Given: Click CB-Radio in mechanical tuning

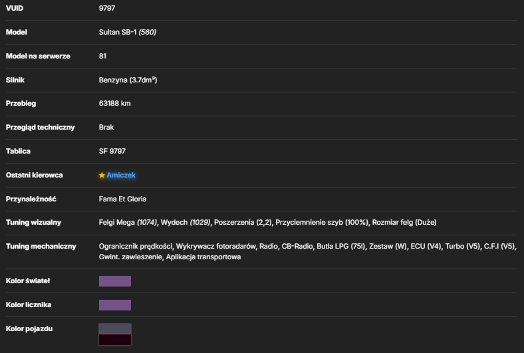Looking at the screenshot, I should tap(297, 247).
